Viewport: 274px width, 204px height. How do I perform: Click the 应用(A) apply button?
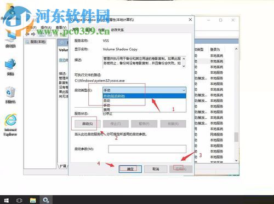181,169
